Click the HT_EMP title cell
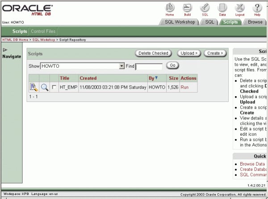Viewport: 268px width, 199px height. pyautogui.click(x=68, y=87)
